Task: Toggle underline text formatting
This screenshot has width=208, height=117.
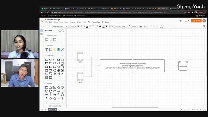Action: click(84, 26)
